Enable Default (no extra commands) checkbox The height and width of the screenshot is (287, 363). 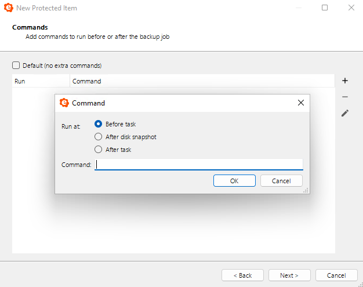(16, 66)
